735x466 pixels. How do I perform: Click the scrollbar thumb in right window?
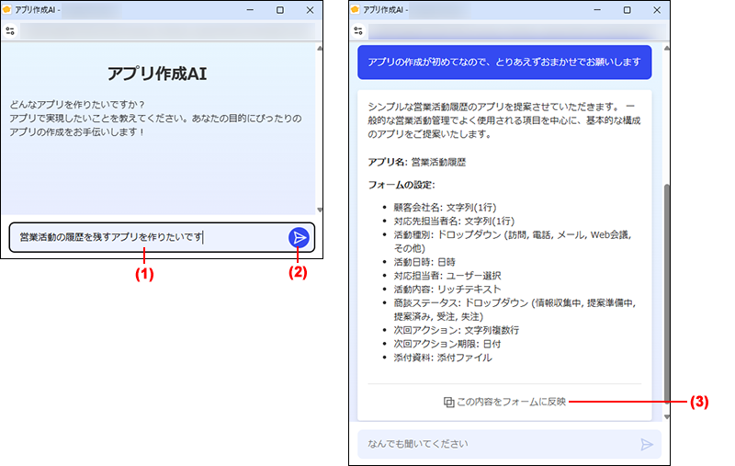click(x=667, y=293)
